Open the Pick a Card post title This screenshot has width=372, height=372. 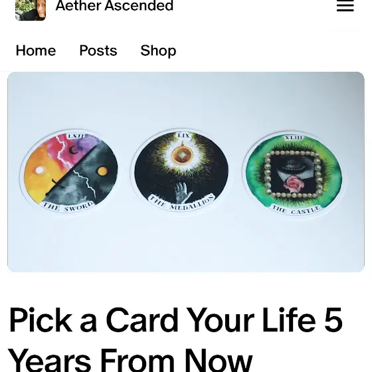coord(175,339)
